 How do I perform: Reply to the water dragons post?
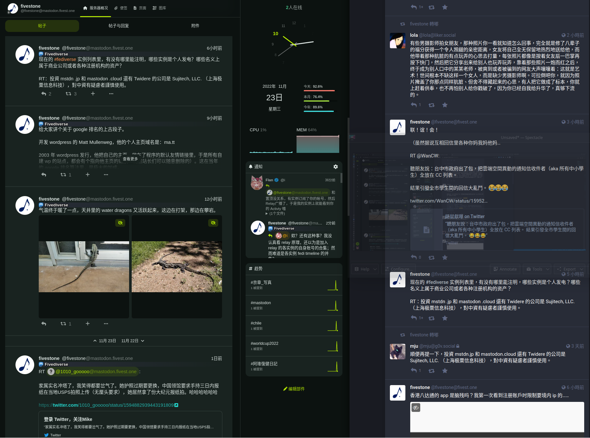44,324
